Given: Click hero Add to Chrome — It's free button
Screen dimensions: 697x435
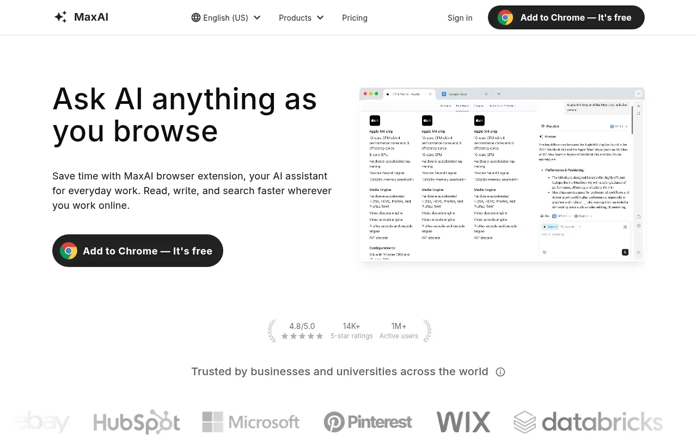Looking at the screenshot, I should pyautogui.click(x=138, y=251).
